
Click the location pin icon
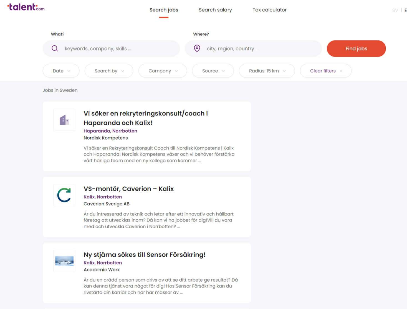point(197,48)
